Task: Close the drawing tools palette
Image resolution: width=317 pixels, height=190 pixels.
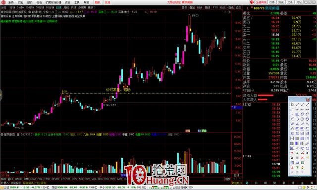Action: pyautogui.click(x=308, y=99)
